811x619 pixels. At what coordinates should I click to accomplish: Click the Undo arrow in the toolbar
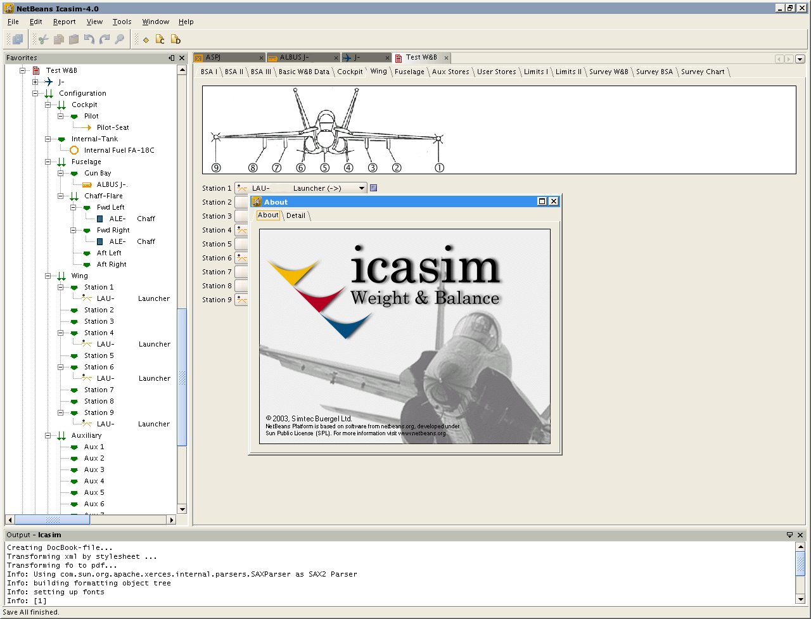click(x=89, y=39)
